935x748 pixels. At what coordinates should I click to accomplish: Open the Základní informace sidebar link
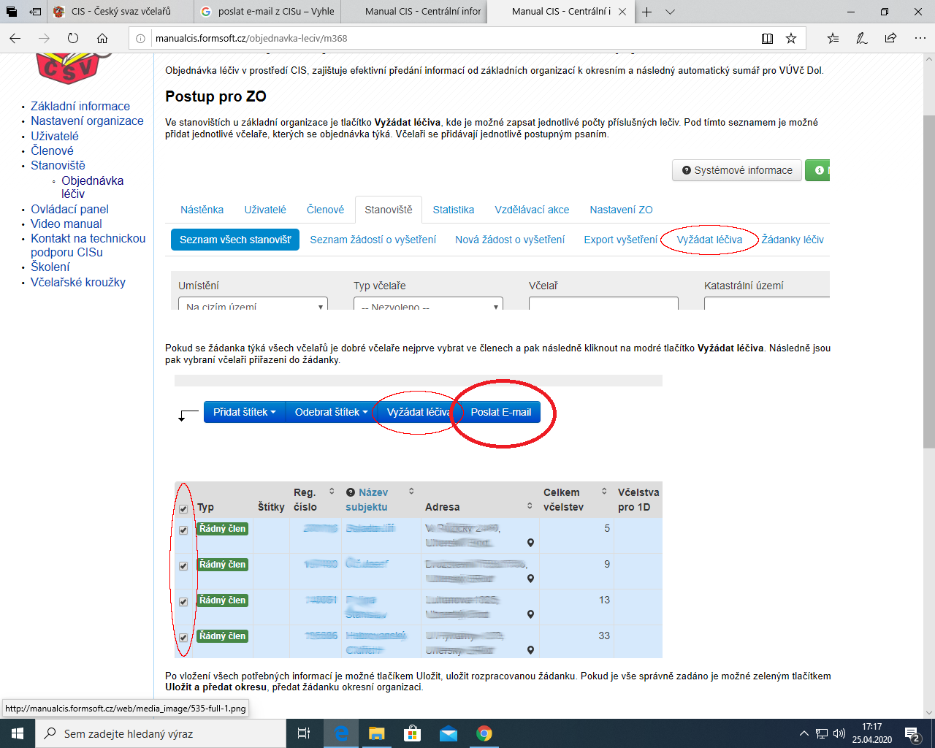[80, 106]
